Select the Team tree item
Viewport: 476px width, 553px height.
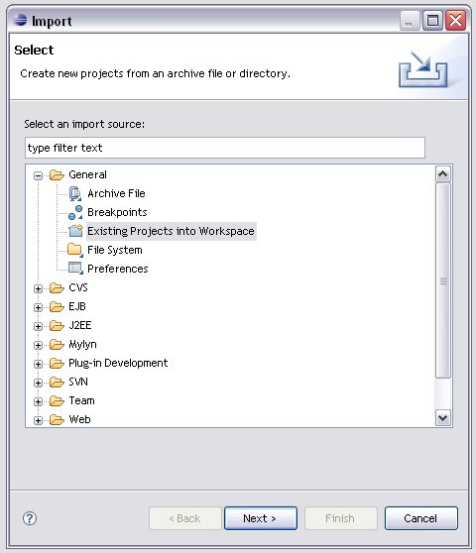(82, 400)
